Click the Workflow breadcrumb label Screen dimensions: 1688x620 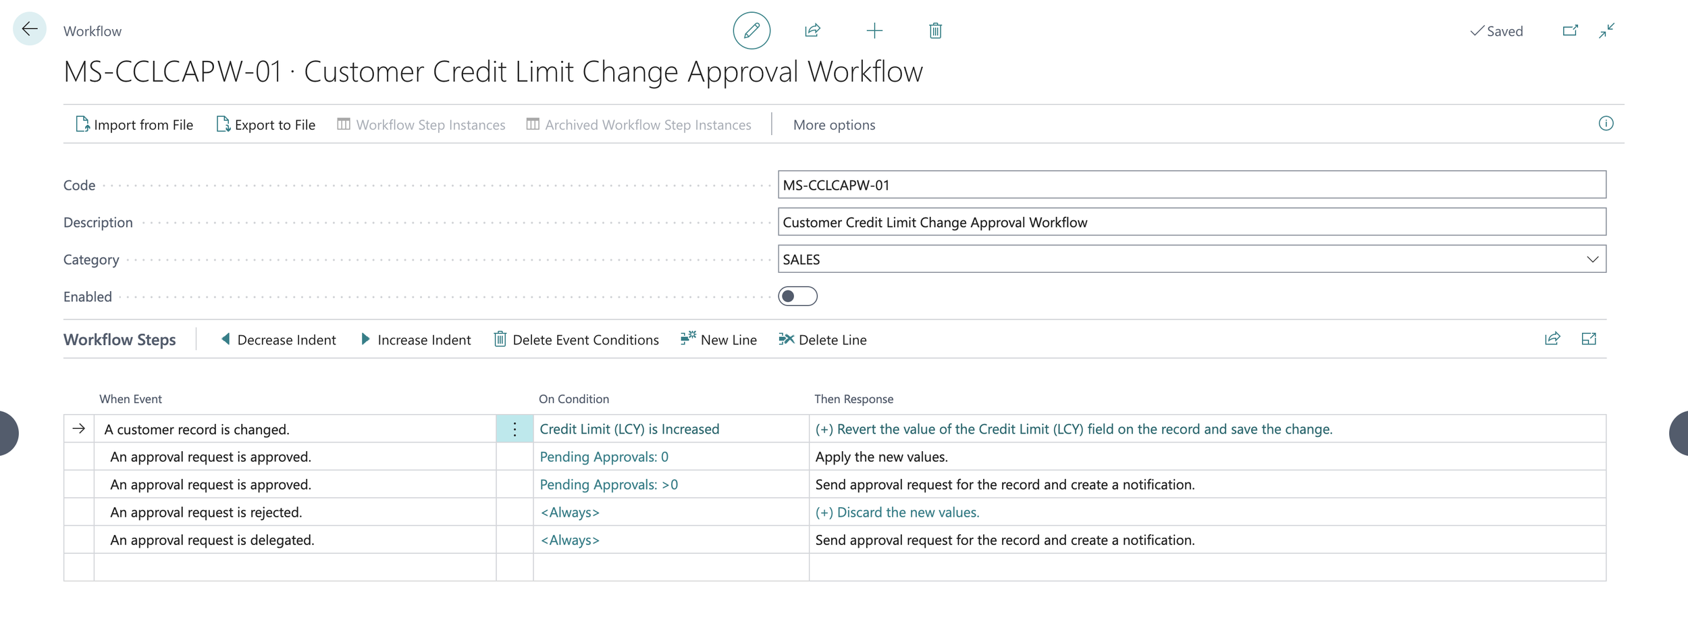(x=93, y=31)
